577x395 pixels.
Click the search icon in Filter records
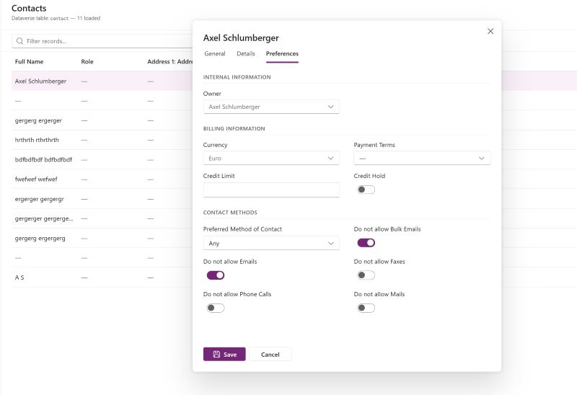[x=20, y=41]
